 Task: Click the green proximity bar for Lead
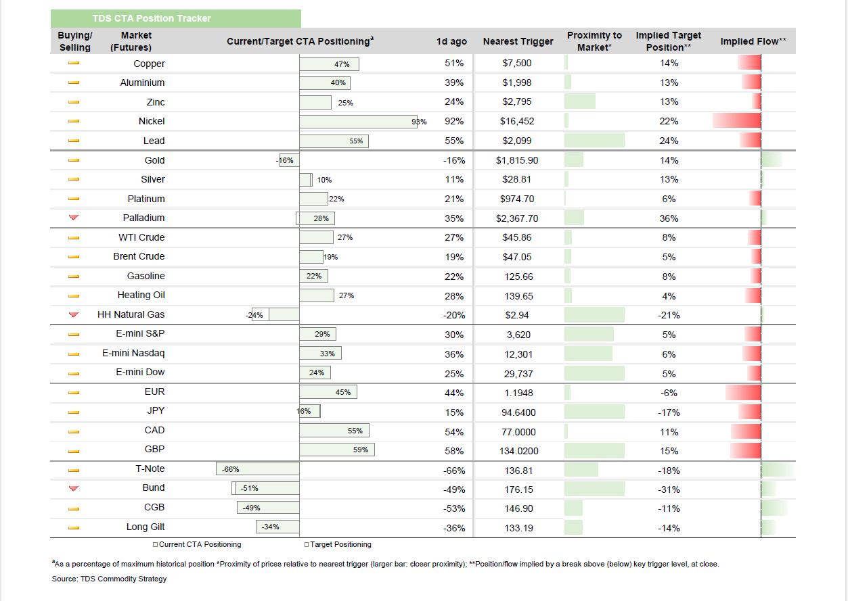point(594,141)
